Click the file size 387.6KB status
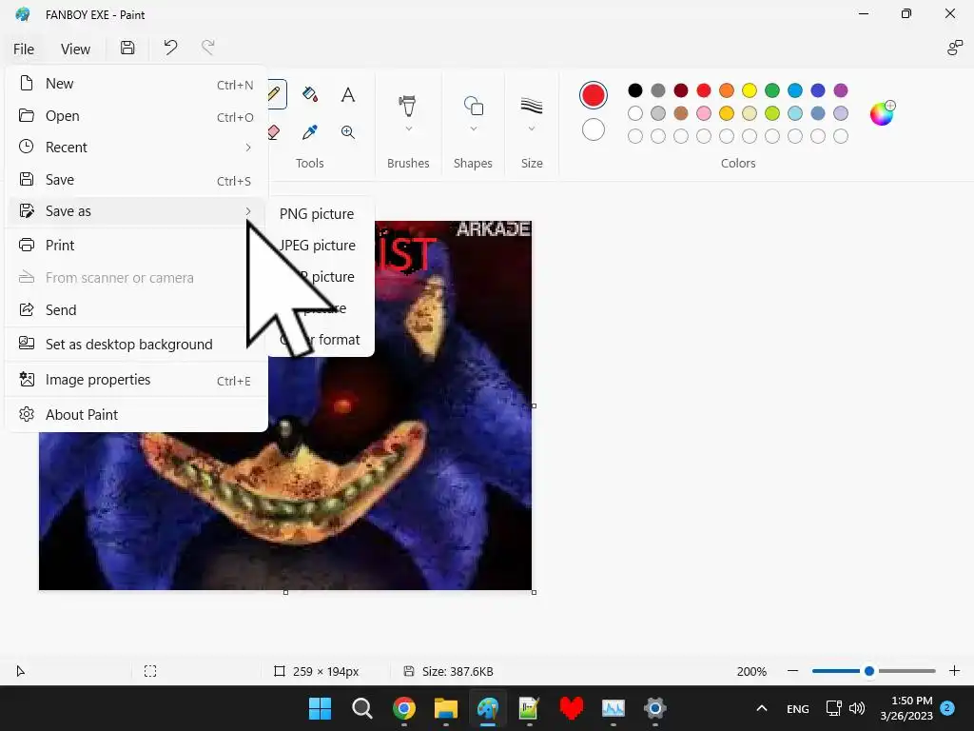Screen dimensions: 974x731 [458, 671]
